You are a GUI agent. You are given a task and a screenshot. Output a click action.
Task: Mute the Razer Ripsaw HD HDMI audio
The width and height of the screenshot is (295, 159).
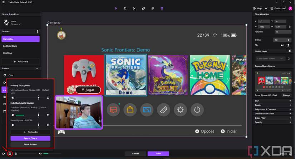[x=13, y=125]
